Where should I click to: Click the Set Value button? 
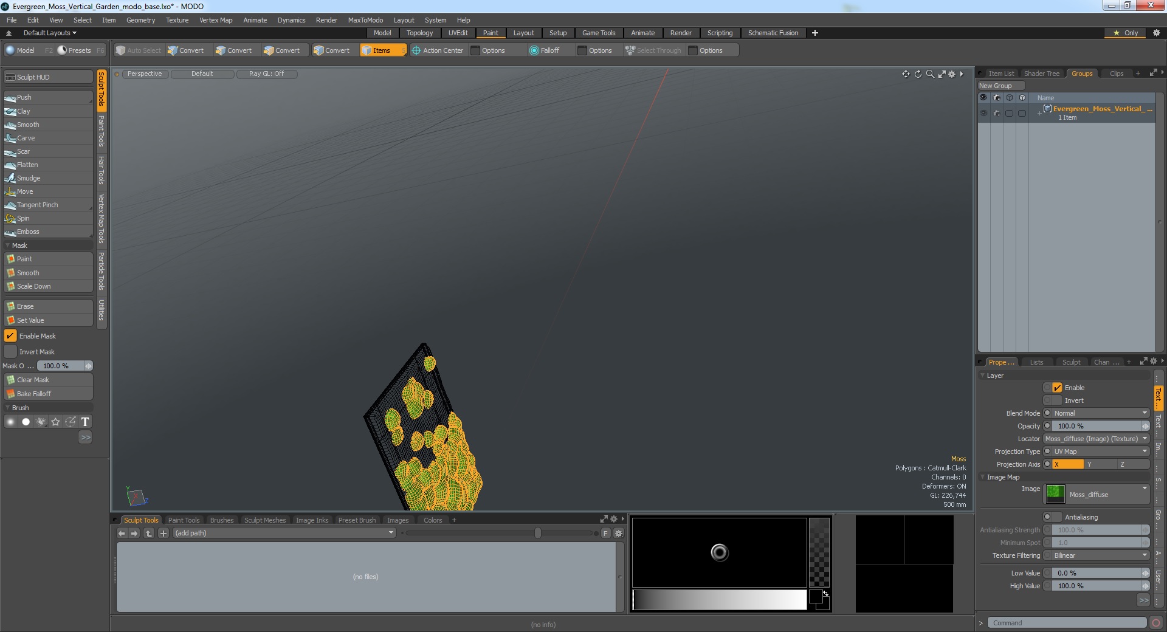point(48,320)
